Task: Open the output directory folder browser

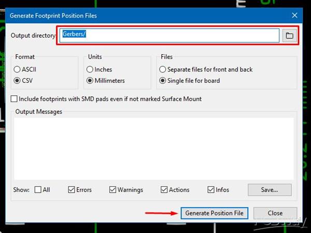Action: [x=289, y=35]
